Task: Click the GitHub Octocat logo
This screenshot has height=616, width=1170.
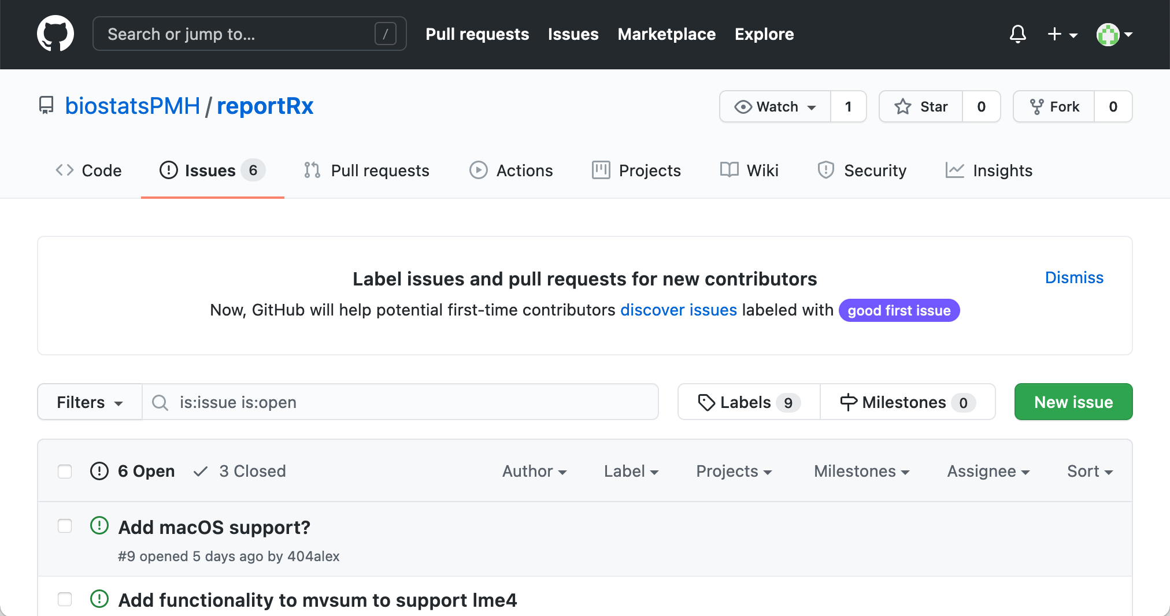Action: pos(55,34)
